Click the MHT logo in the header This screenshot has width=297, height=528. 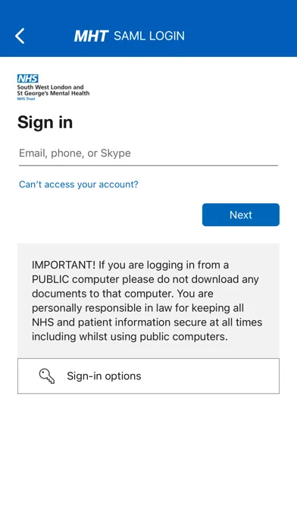pyautogui.click(x=91, y=36)
